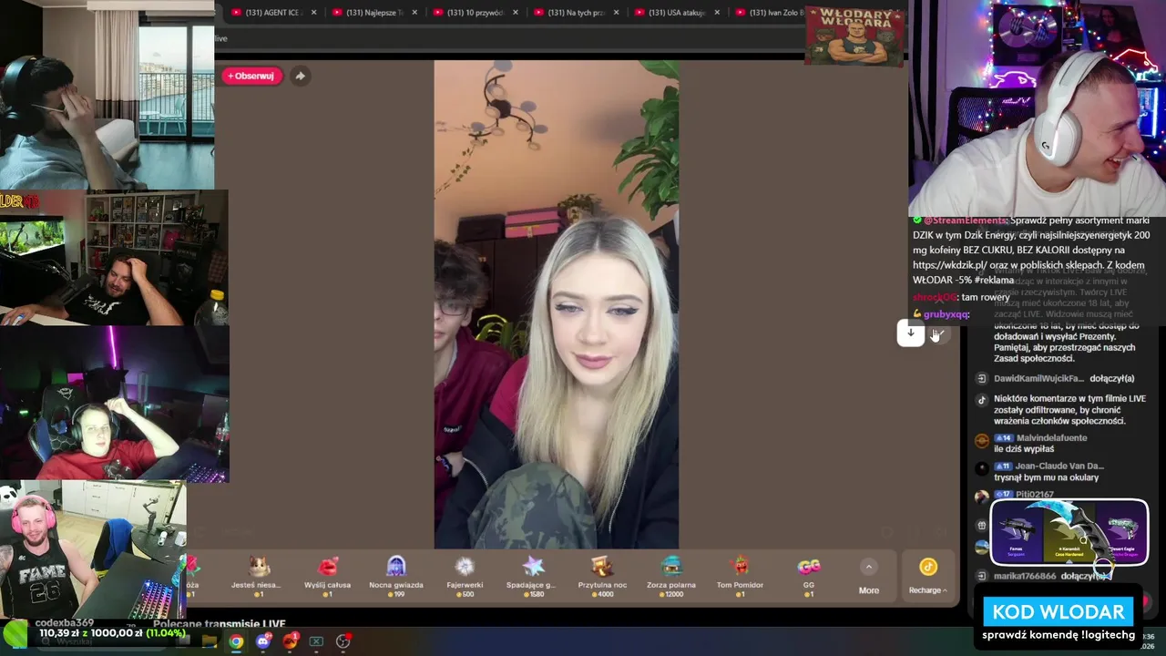Send the 'Tom Pomidor' gift

(740, 576)
